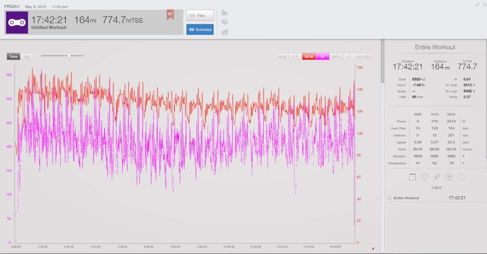Select the clock time icon
The image size is (487, 254).
[449, 177]
